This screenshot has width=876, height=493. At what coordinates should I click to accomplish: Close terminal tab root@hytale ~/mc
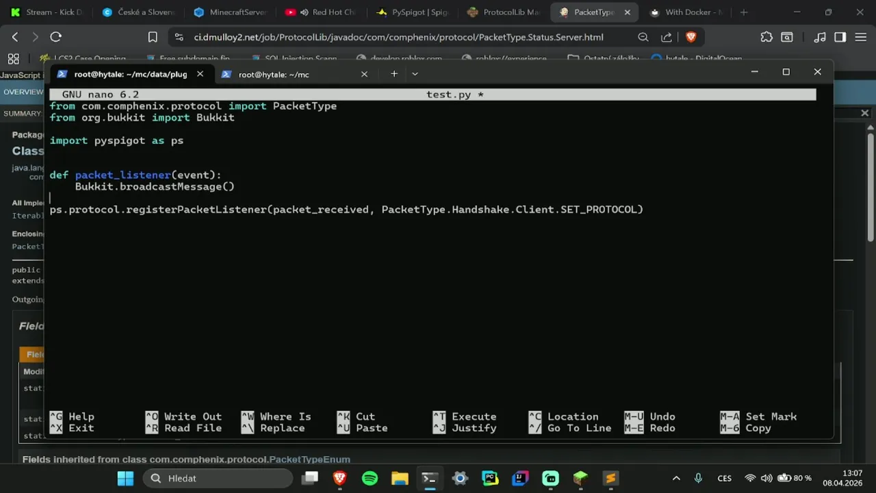364,74
